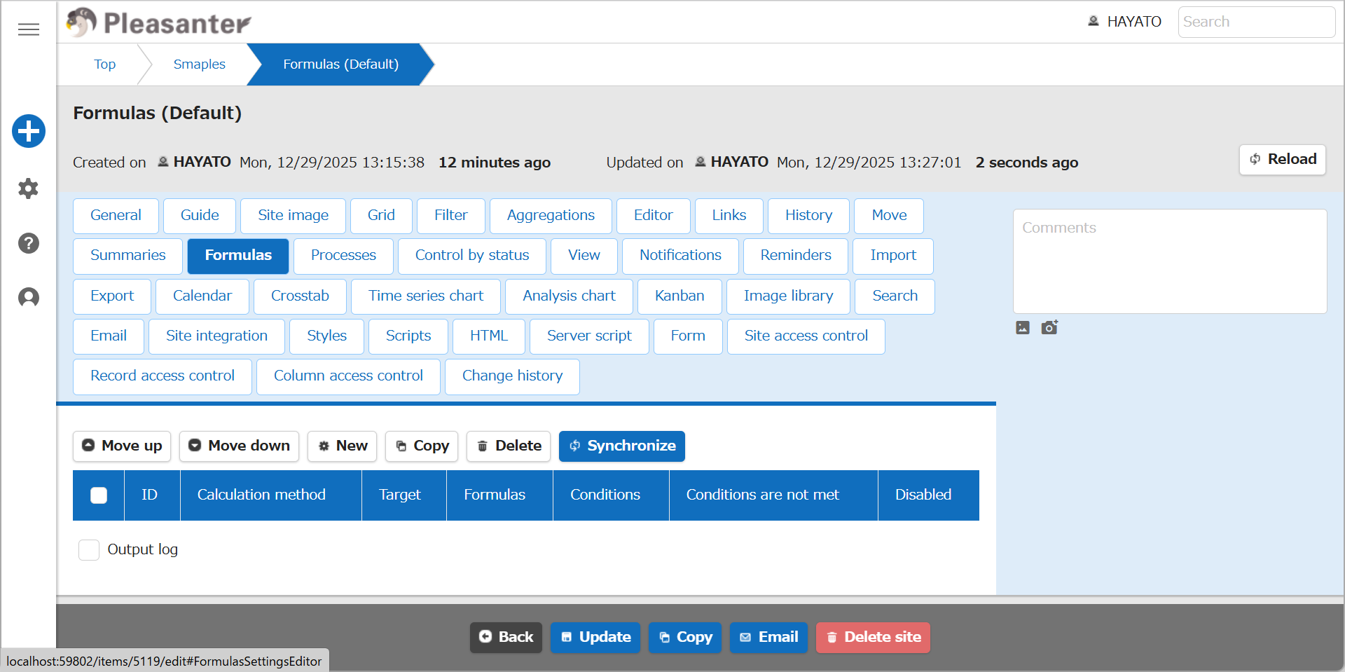Click the camera capture icon below Comments

[x=1049, y=327]
